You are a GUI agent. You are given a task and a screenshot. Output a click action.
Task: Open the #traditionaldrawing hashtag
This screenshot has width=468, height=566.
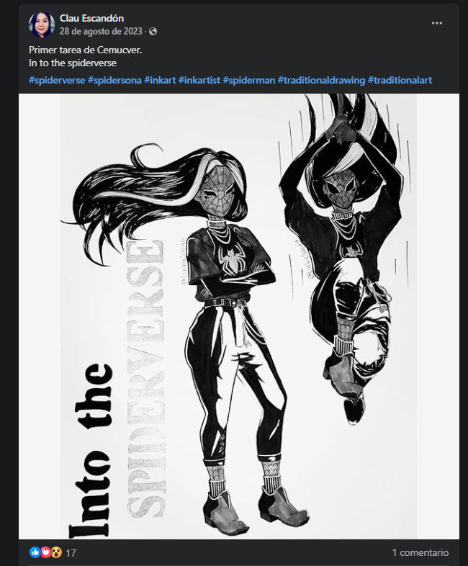tap(322, 80)
